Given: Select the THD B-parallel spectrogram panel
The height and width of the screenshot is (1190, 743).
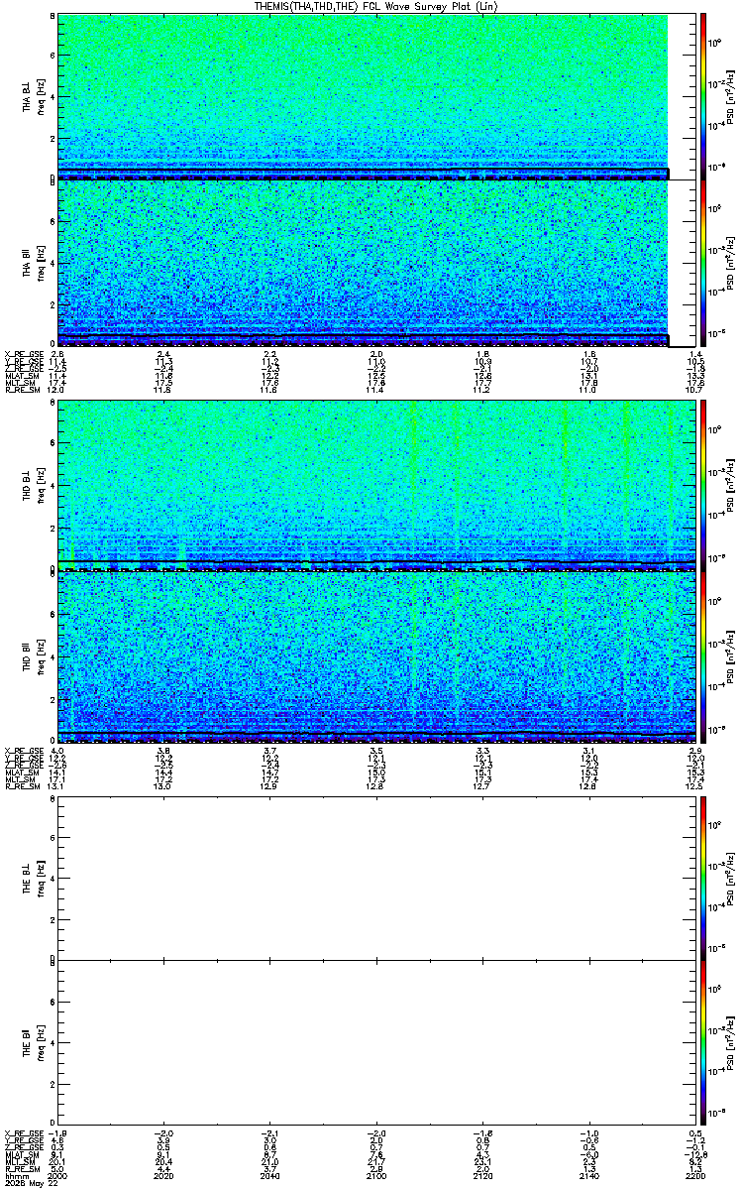Looking at the screenshot, I should point(377,655).
